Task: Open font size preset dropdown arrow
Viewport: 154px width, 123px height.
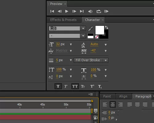Action: (x=71, y=44)
